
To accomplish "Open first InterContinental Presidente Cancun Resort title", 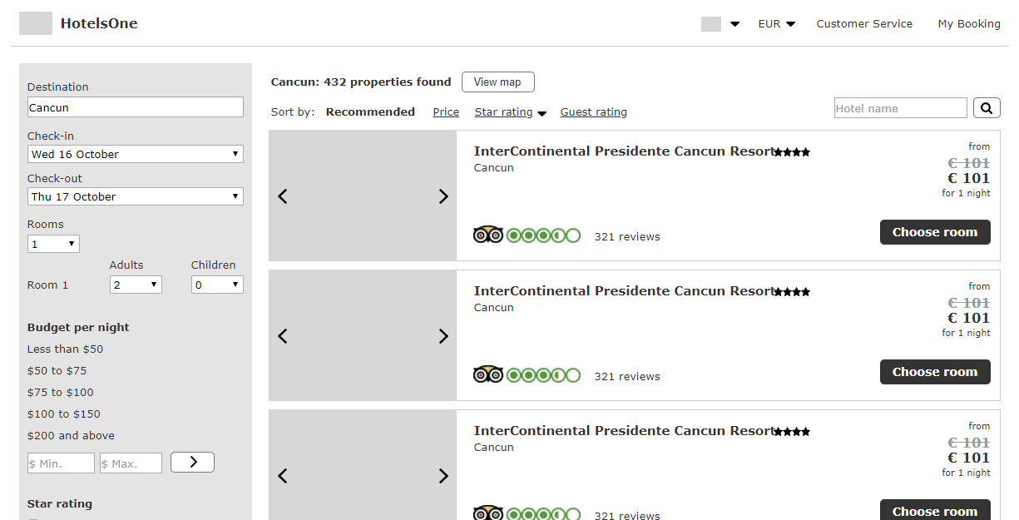I will point(624,151).
